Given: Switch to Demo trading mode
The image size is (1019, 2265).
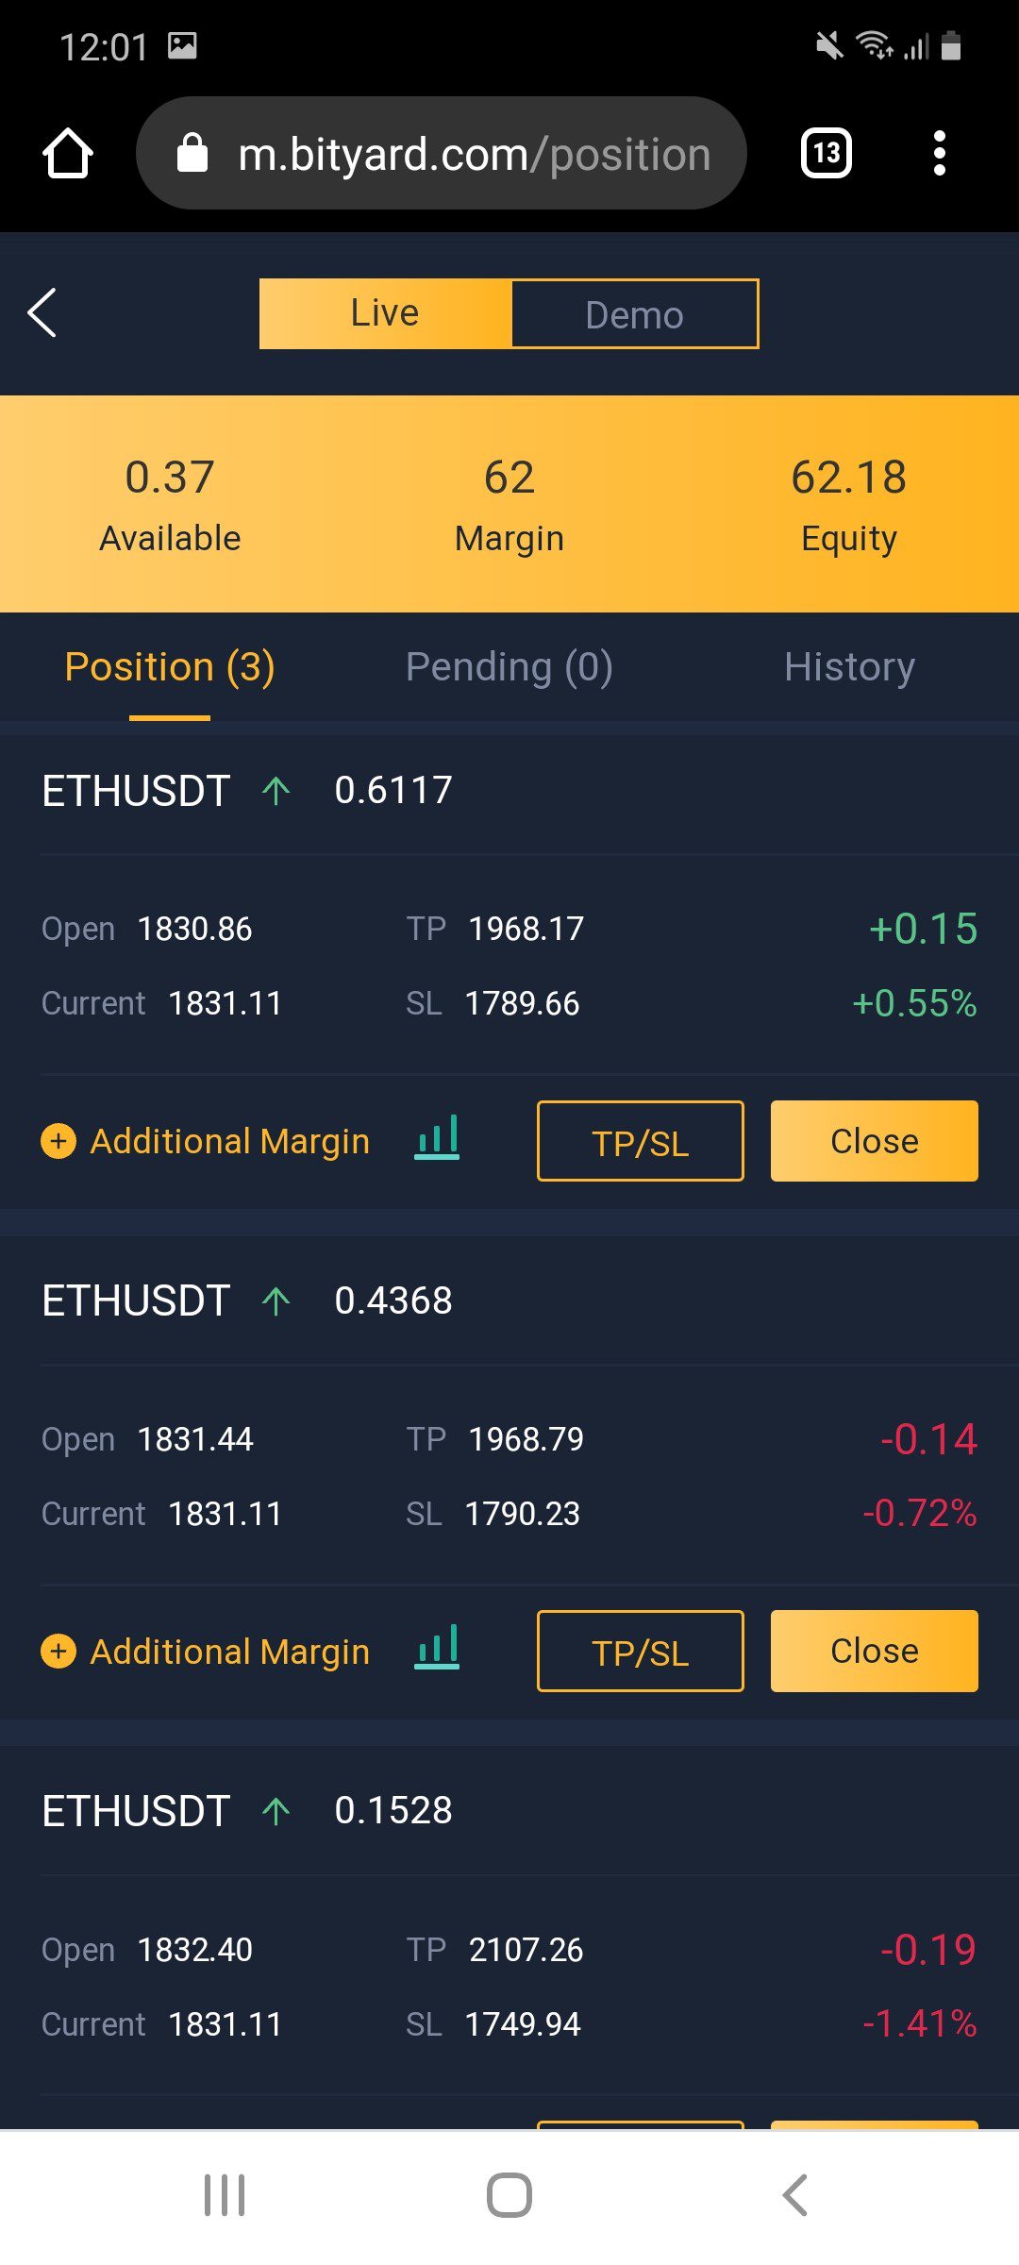Looking at the screenshot, I should [634, 314].
